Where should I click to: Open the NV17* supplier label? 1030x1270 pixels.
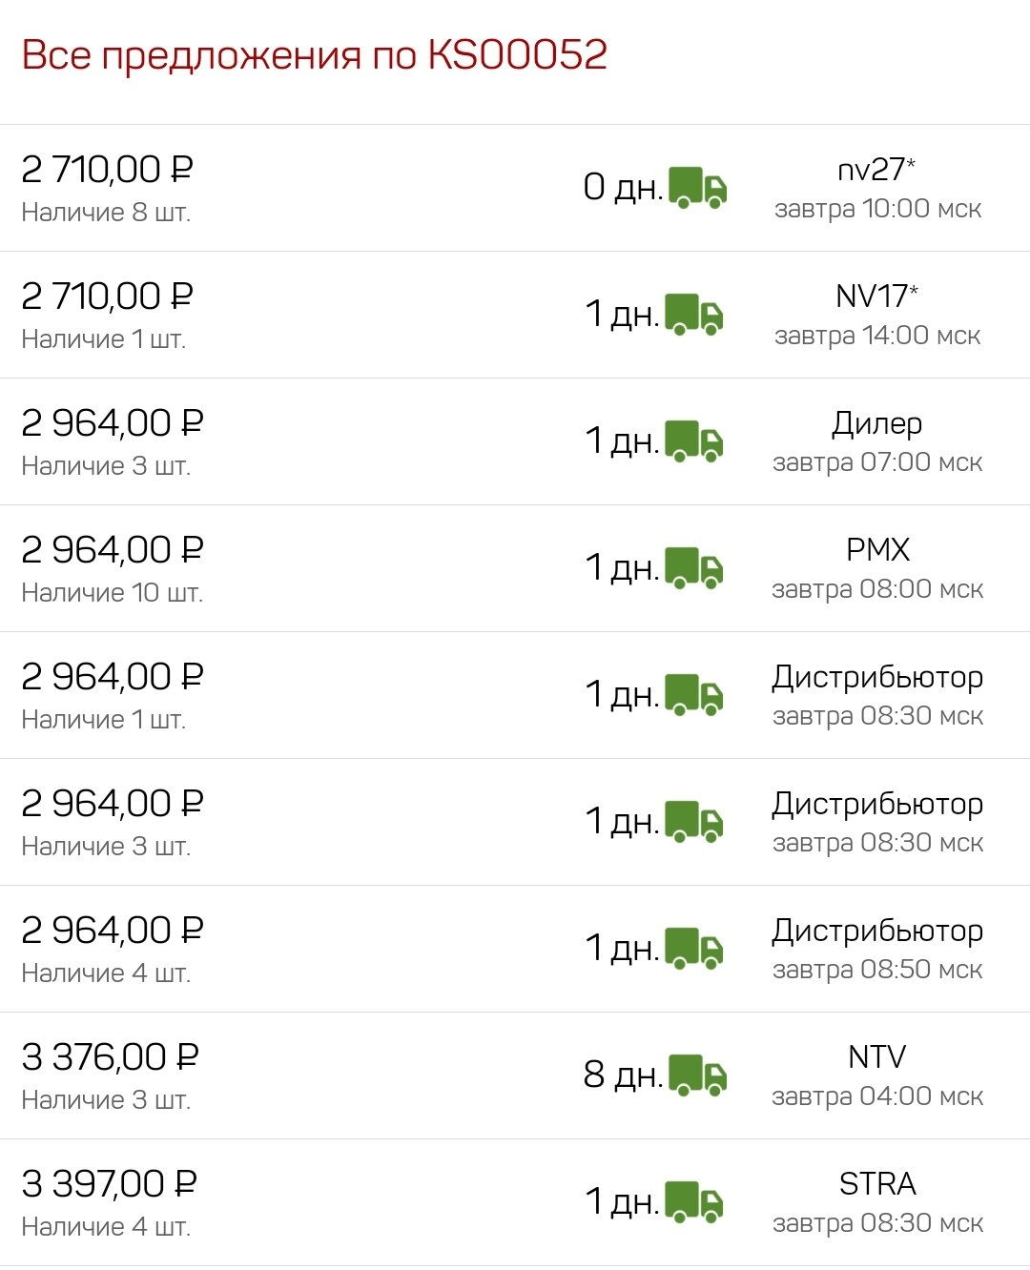pyautogui.click(x=876, y=297)
